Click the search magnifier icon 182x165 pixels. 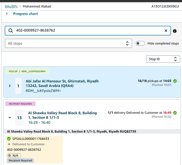pyautogui.click(x=11, y=31)
